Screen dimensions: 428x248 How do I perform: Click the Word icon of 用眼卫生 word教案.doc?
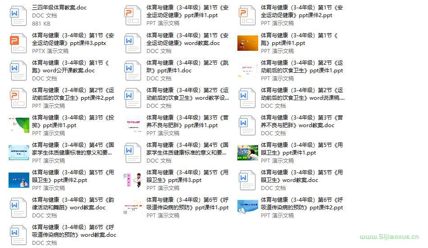coord(248,180)
